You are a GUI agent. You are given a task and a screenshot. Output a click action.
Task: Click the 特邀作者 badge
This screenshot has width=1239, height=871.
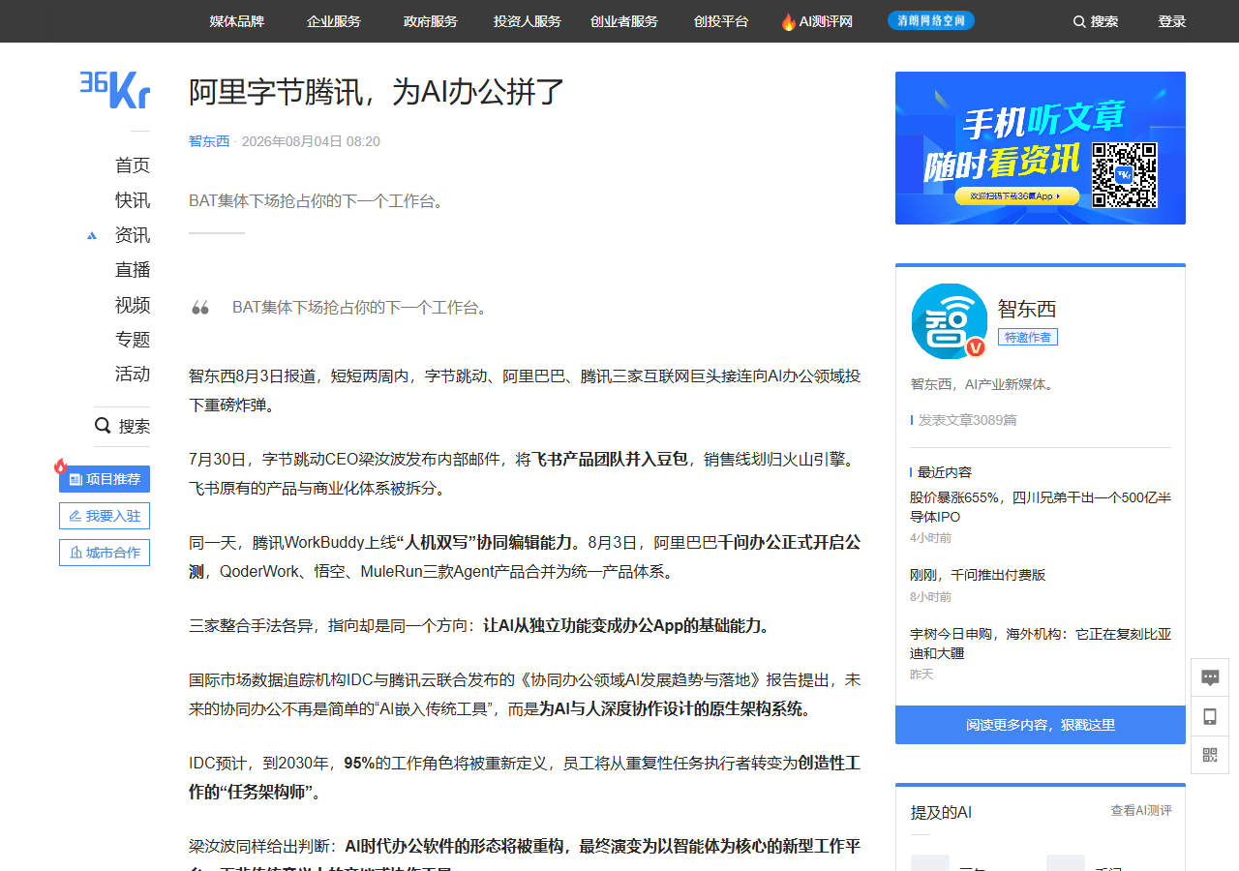1028,337
